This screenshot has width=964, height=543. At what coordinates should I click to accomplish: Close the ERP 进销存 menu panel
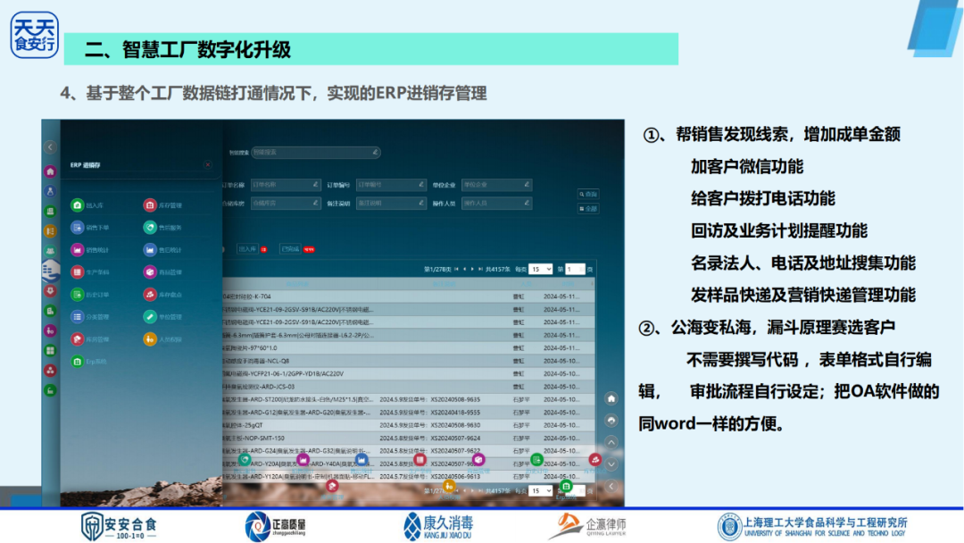click(x=208, y=165)
